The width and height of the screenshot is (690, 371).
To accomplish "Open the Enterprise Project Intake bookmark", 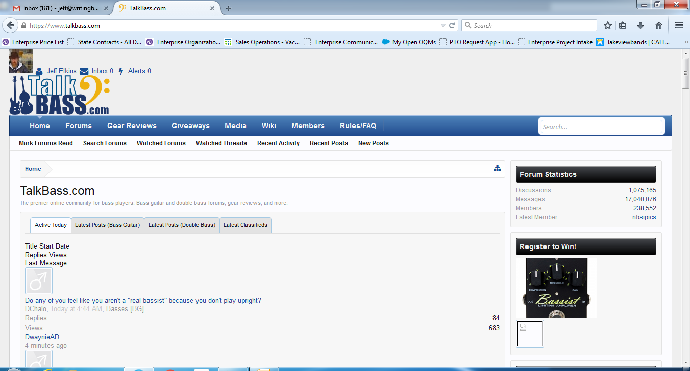I will click(x=556, y=42).
